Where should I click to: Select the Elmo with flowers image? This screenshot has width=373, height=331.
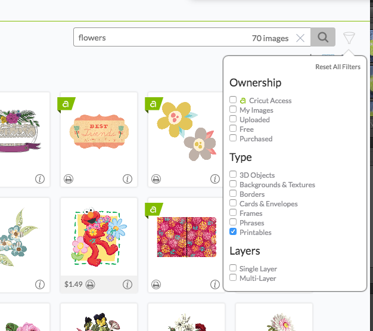[x=99, y=237]
